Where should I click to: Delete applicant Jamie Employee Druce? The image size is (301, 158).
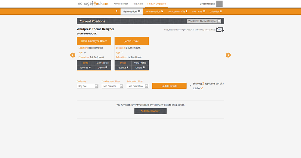[102, 68]
